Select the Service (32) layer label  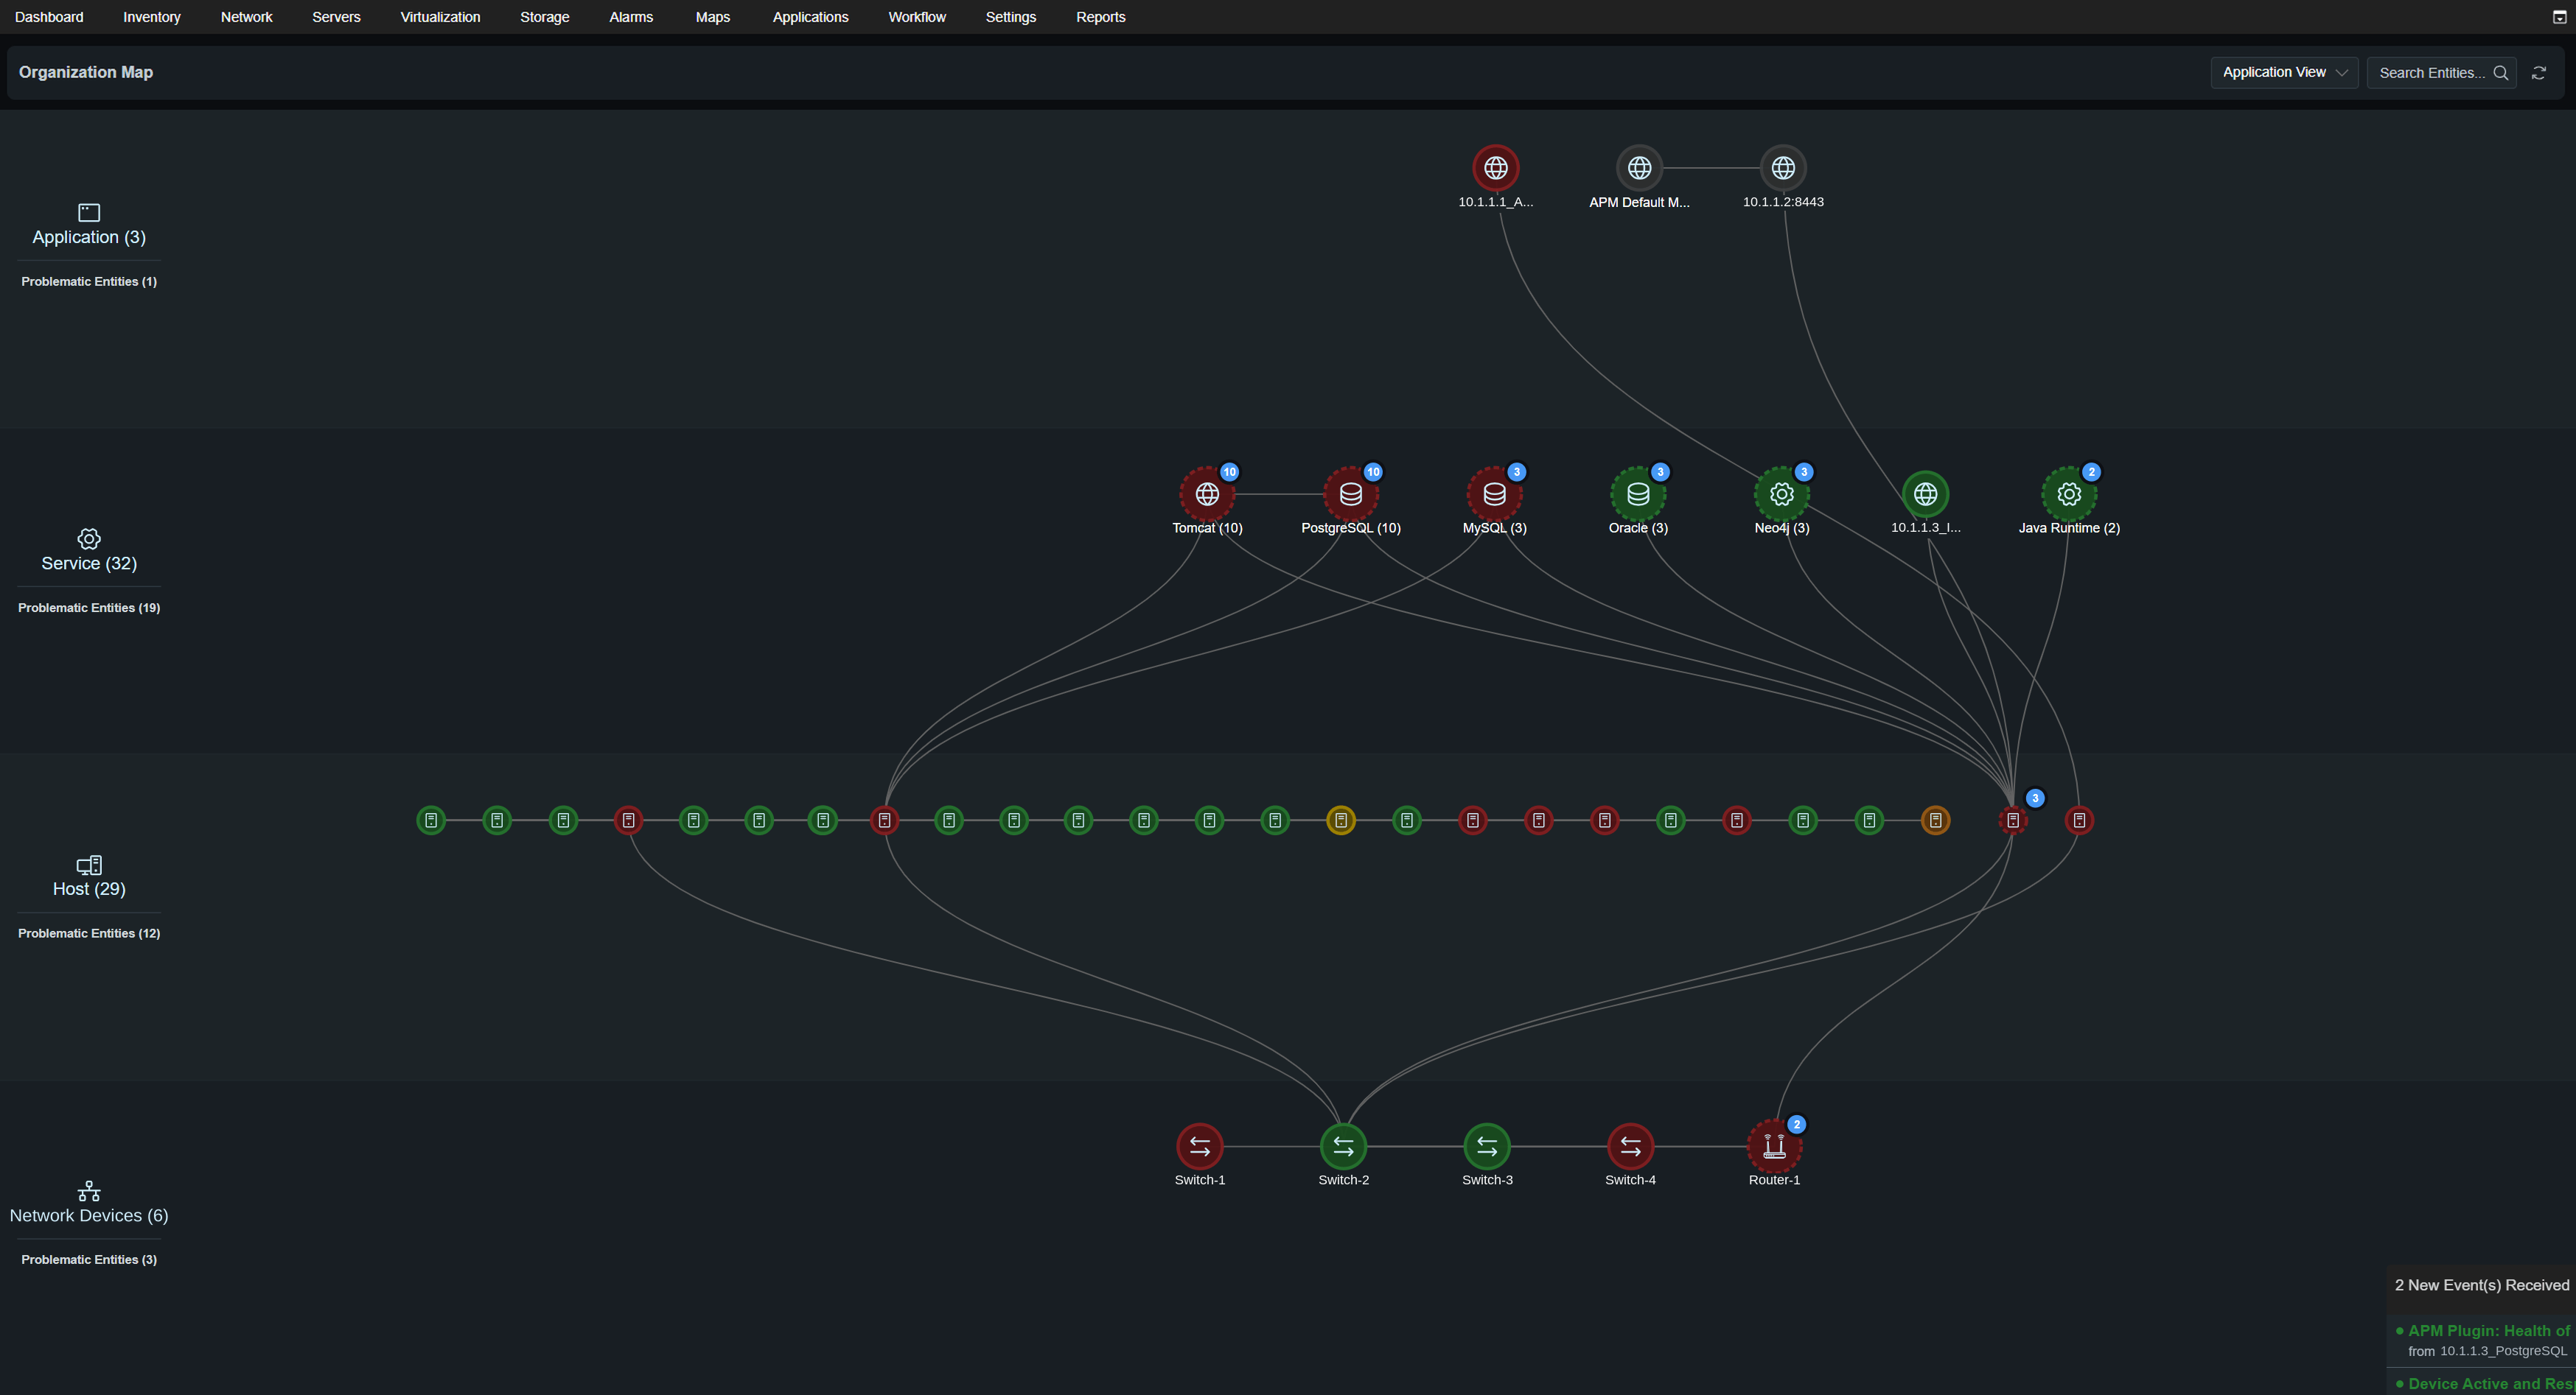(89, 563)
